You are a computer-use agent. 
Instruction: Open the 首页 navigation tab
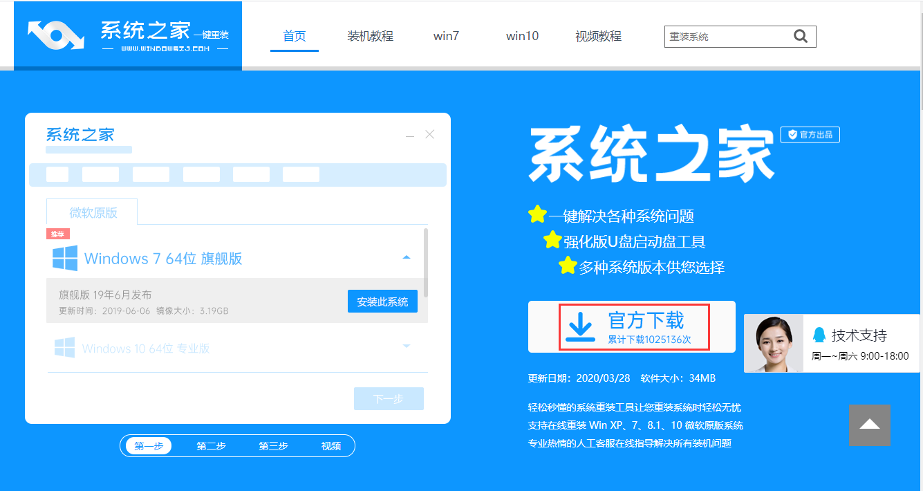[x=295, y=36]
